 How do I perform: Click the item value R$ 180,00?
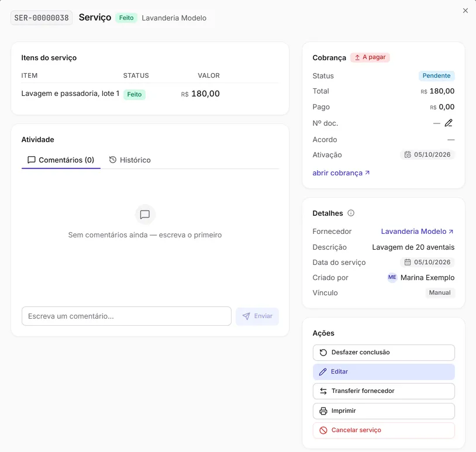click(x=201, y=94)
